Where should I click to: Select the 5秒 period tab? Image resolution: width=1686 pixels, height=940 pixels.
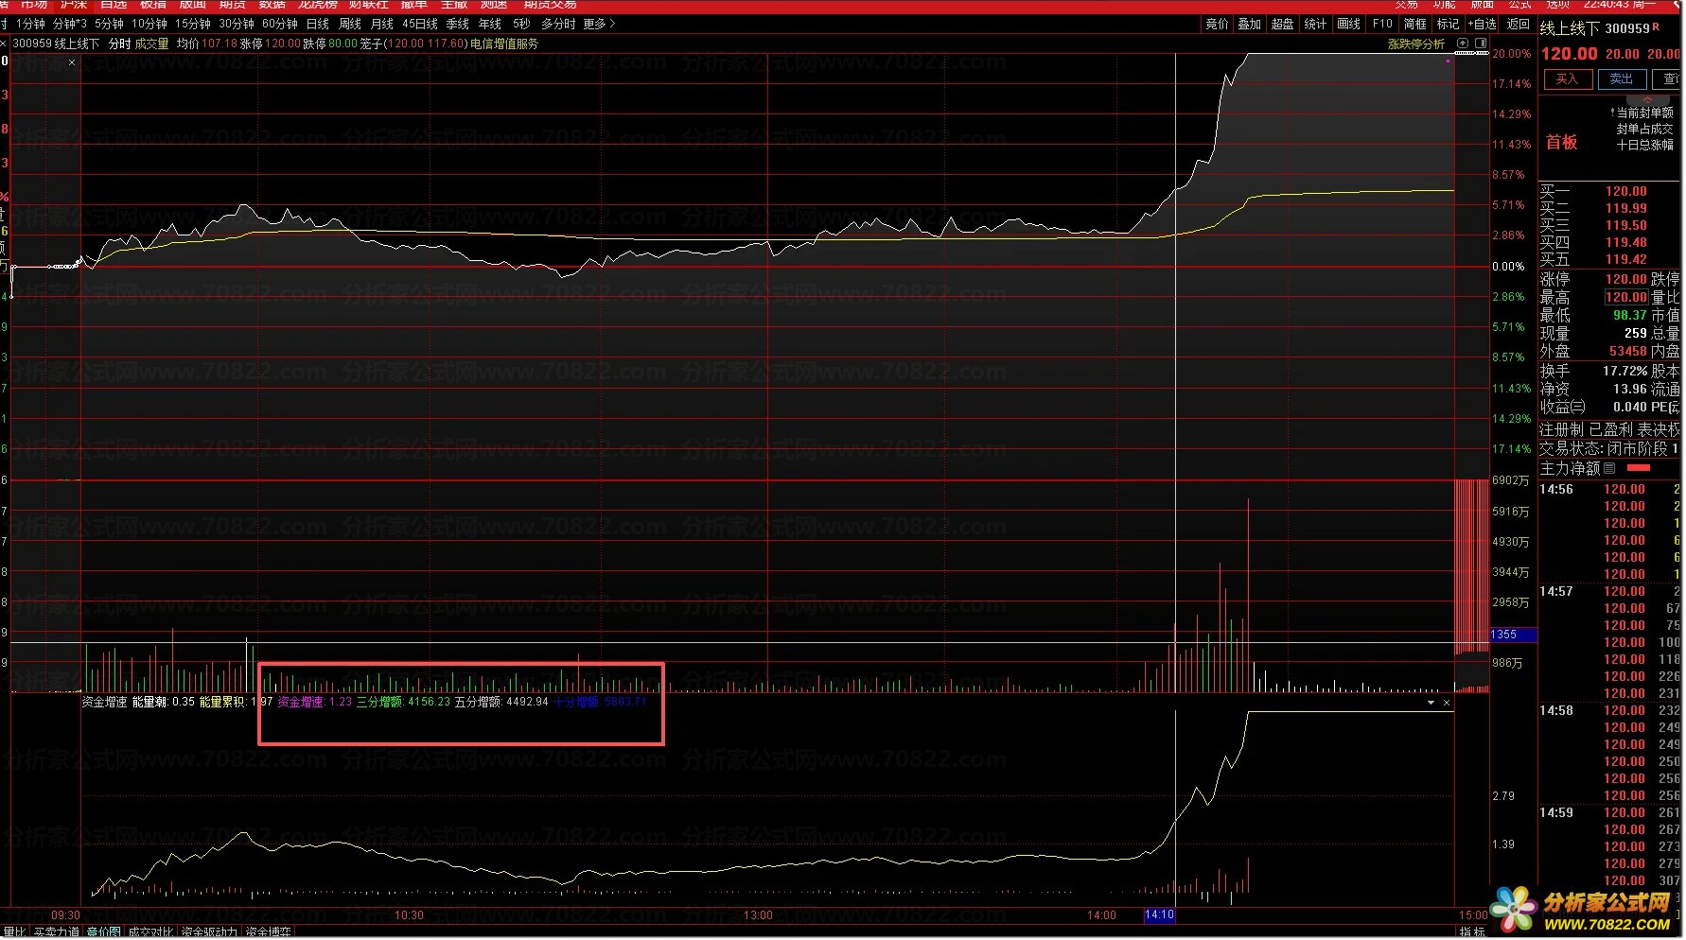[521, 24]
